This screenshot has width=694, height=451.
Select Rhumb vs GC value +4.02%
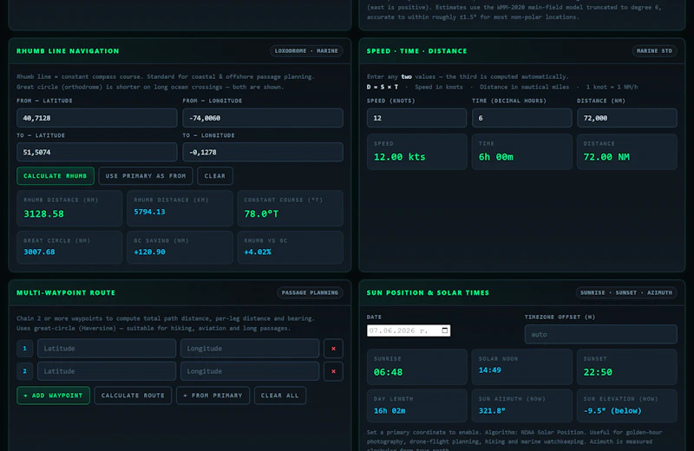click(258, 252)
